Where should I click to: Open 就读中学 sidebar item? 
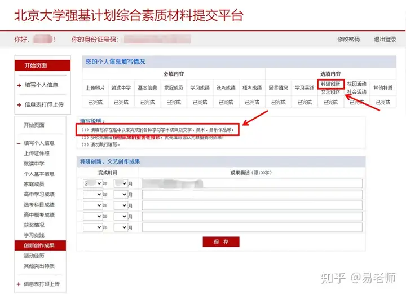34,164
